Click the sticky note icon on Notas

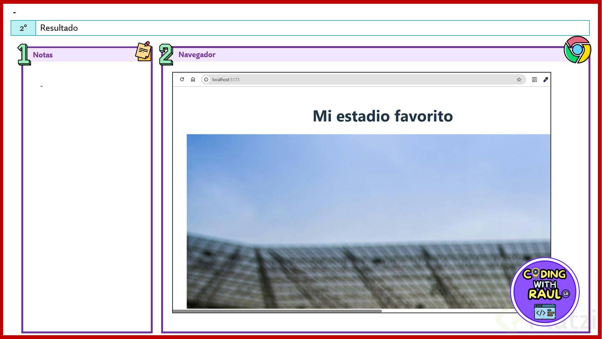[144, 51]
